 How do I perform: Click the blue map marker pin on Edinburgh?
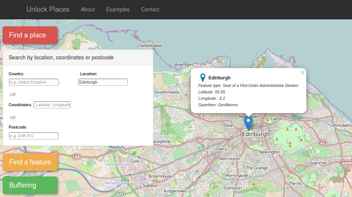[x=248, y=123]
